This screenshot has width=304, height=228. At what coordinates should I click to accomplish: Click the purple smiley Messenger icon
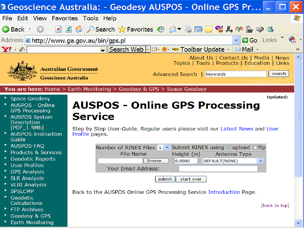(x=219, y=29)
